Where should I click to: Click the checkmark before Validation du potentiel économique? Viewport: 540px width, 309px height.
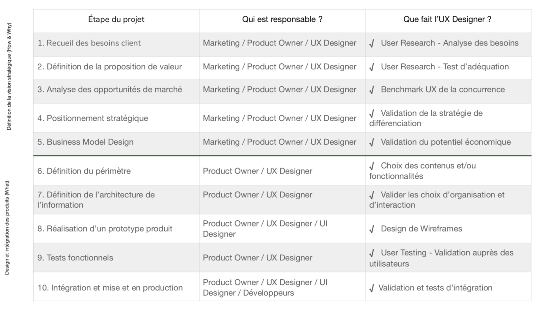point(372,143)
